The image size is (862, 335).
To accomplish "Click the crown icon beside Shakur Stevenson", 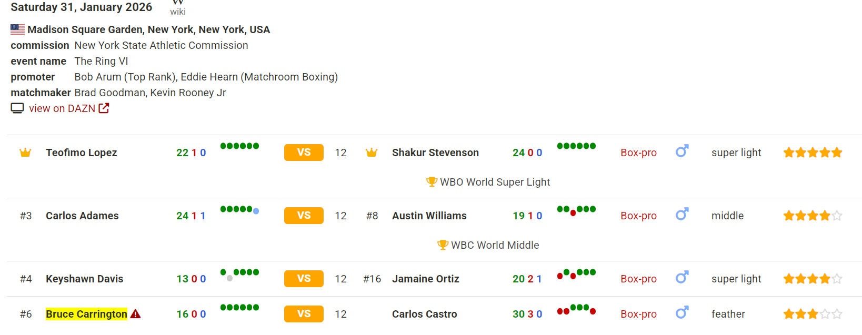I will pyautogui.click(x=372, y=153).
